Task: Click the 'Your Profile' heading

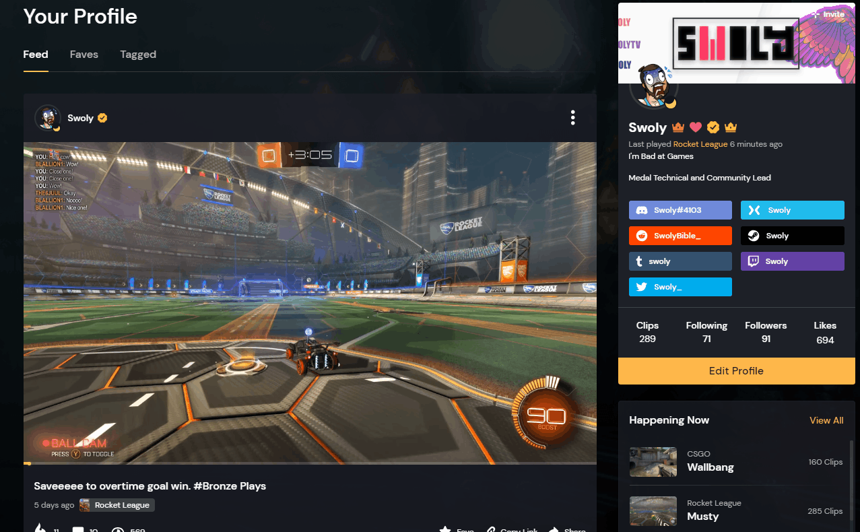Action: click(80, 16)
